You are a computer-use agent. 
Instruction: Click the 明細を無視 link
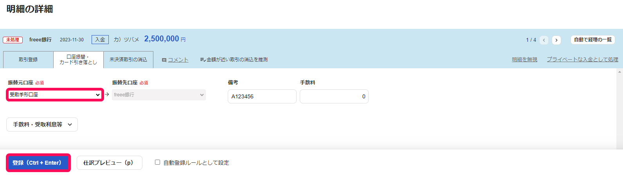click(x=524, y=60)
